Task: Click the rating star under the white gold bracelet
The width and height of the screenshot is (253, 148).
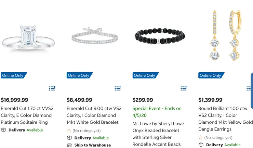Action: (69, 131)
